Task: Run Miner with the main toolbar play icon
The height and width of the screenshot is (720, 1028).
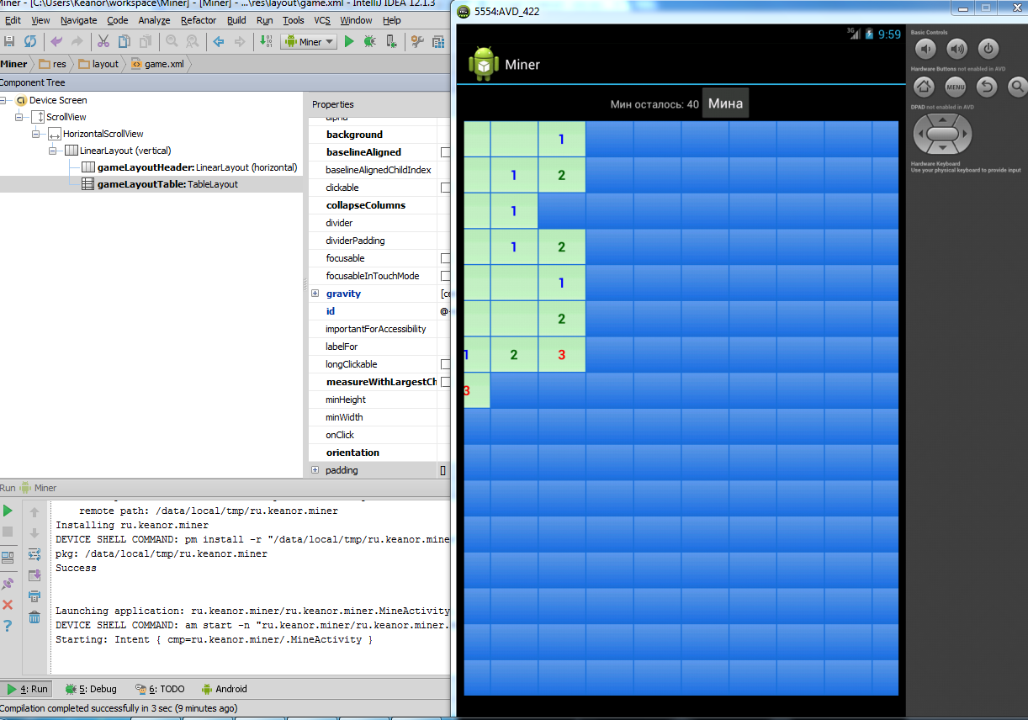Action: pyautogui.click(x=349, y=41)
